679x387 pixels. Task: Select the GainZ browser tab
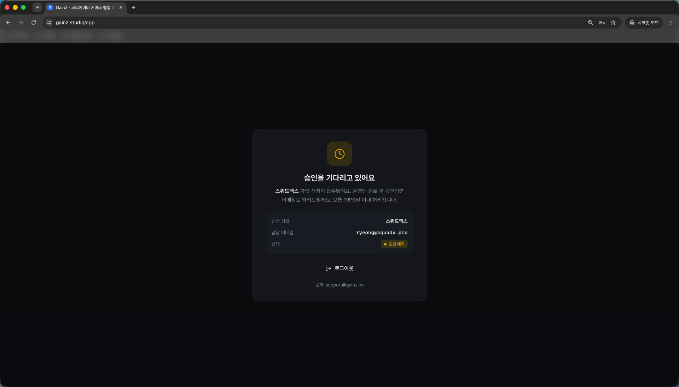click(x=86, y=7)
